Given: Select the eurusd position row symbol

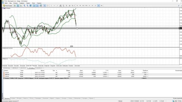Looking at the screenshot, I should coord(7,73).
